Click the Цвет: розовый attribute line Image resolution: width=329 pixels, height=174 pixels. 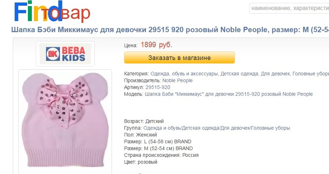(141, 162)
